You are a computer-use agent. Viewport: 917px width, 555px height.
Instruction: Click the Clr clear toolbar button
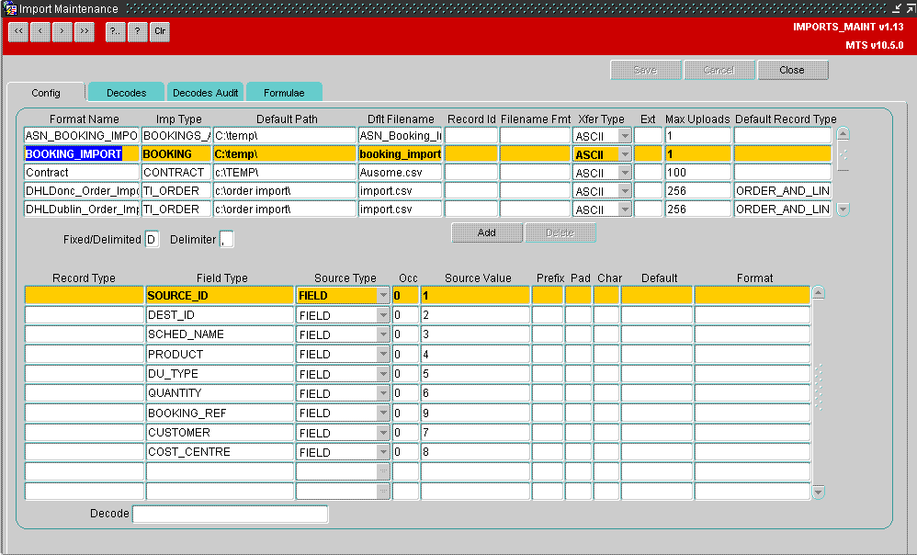click(x=160, y=31)
